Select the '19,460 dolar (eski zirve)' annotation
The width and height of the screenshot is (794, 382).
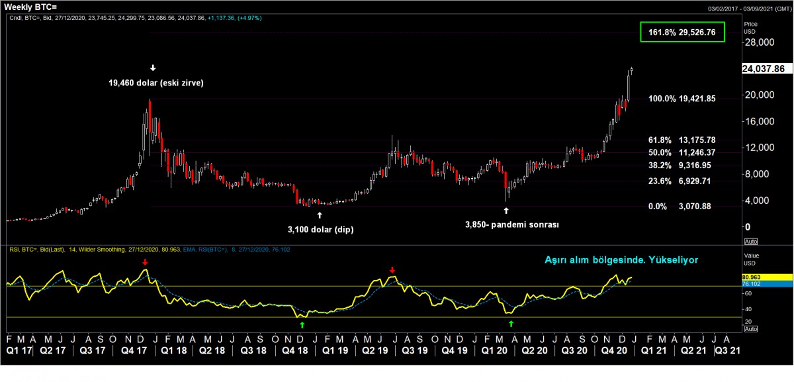[155, 84]
